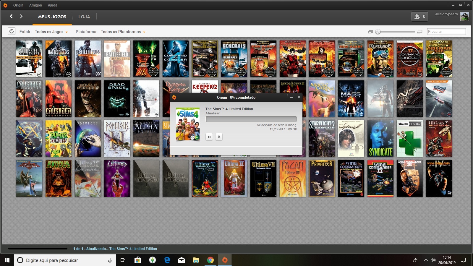Screen dimensions: 473x266
Task: Select Magic Carpet game cover
Action: point(322,99)
